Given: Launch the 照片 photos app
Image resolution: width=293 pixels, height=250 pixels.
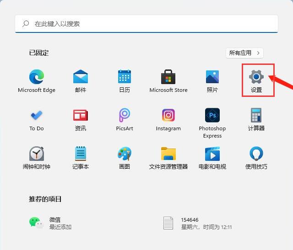Looking at the screenshot, I should tap(212, 81).
